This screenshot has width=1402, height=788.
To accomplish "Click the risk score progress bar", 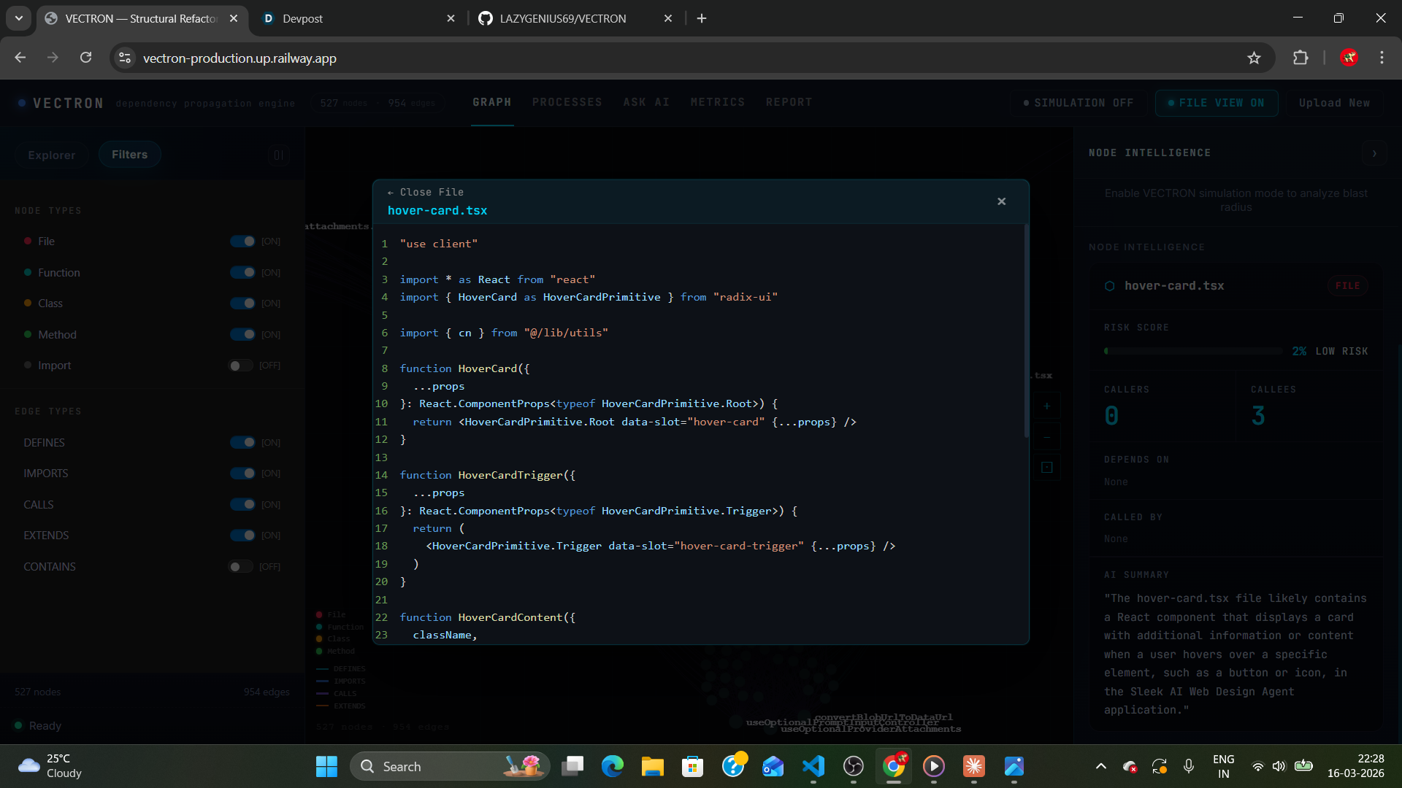I will click(x=1193, y=352).
